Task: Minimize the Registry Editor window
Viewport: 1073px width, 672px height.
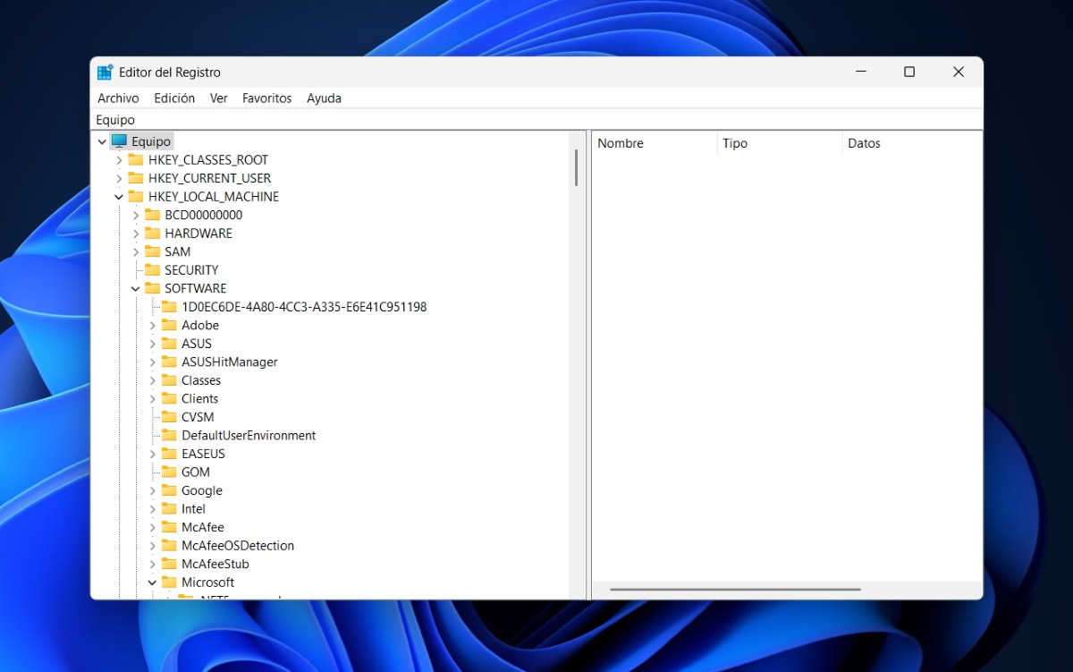Action: pos(860,72)
